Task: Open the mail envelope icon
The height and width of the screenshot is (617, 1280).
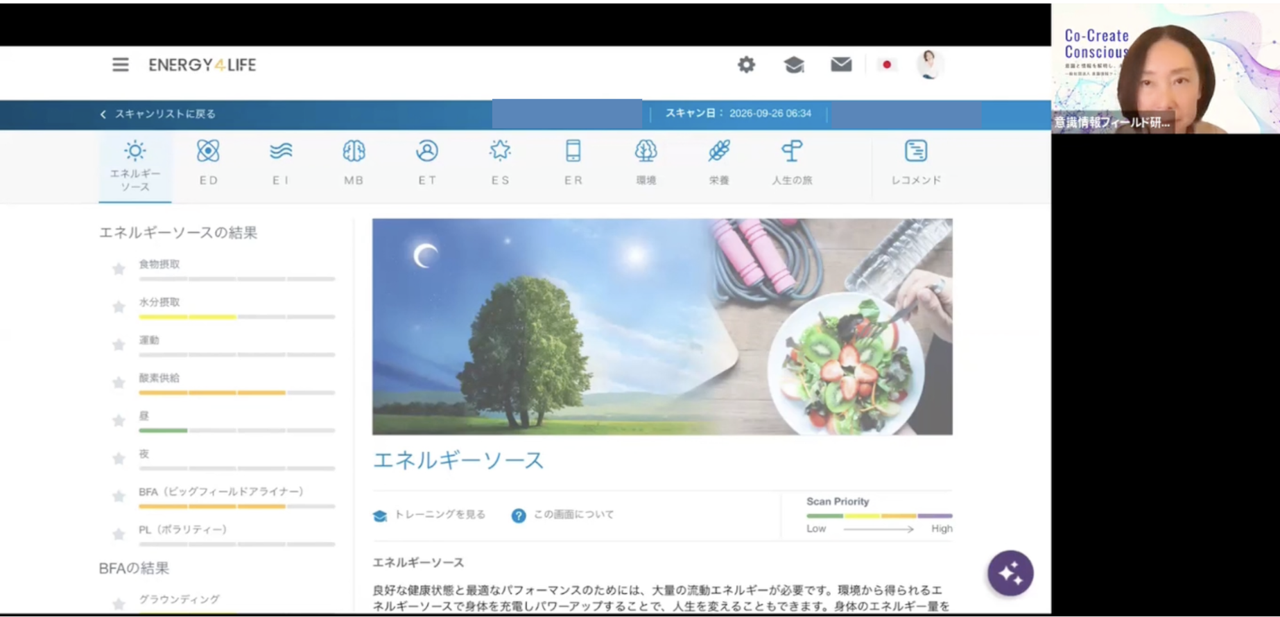Action: [841, 64]
